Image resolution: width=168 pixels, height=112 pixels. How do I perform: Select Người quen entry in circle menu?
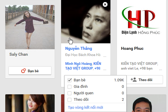tap(95, 93)
